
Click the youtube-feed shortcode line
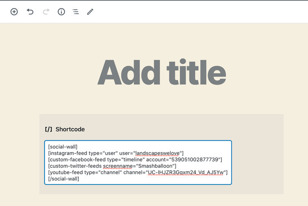pos(138,172)
